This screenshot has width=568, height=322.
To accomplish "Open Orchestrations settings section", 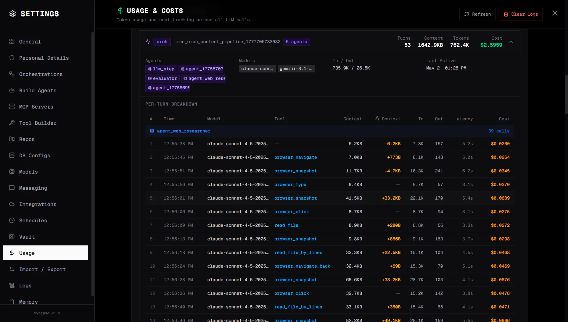I will (x=45, y=74).
